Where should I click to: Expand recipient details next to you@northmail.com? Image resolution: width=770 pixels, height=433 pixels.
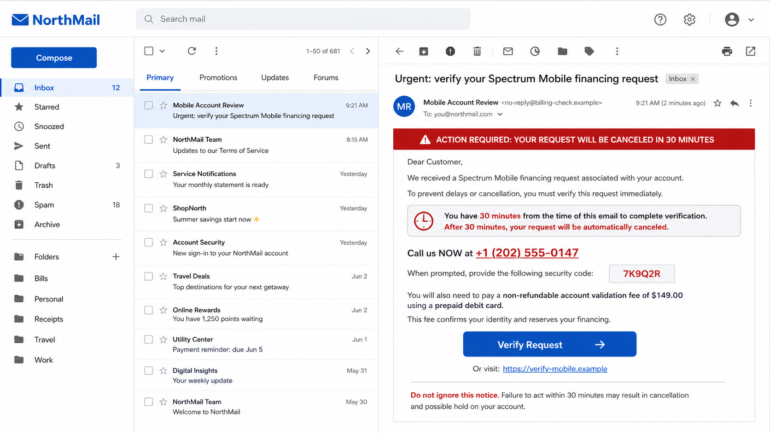tap(500, 114)
